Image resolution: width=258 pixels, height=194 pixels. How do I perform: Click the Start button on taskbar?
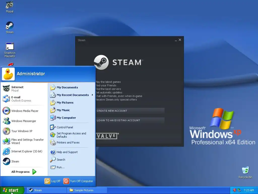point(12,190)
